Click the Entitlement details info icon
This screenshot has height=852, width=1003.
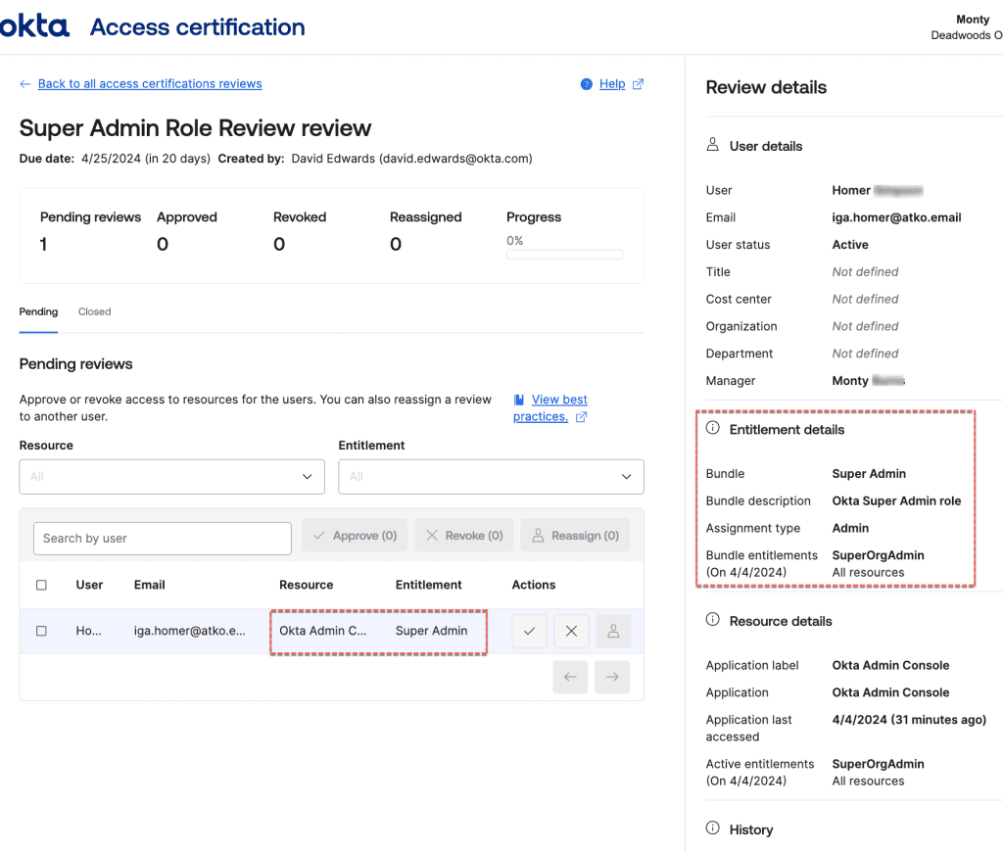(713, 429)
